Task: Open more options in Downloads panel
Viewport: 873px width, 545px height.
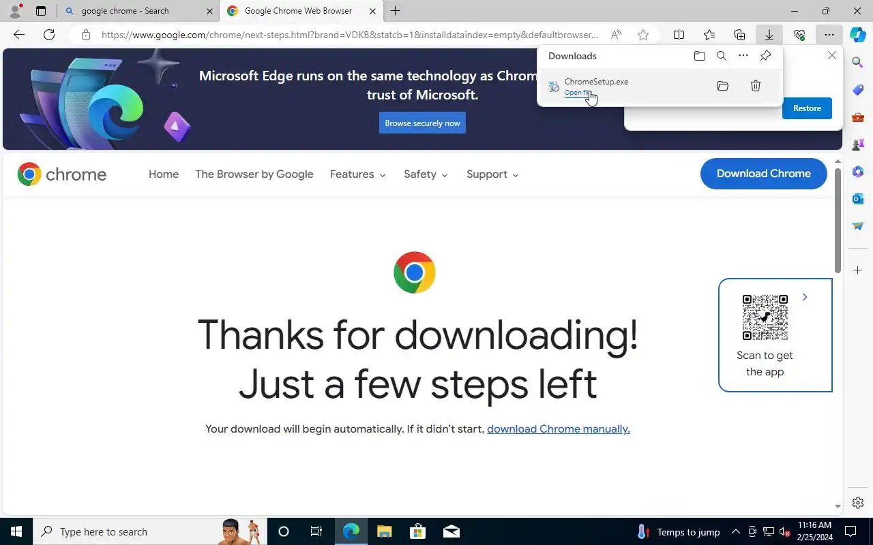Action: [743, 56]
